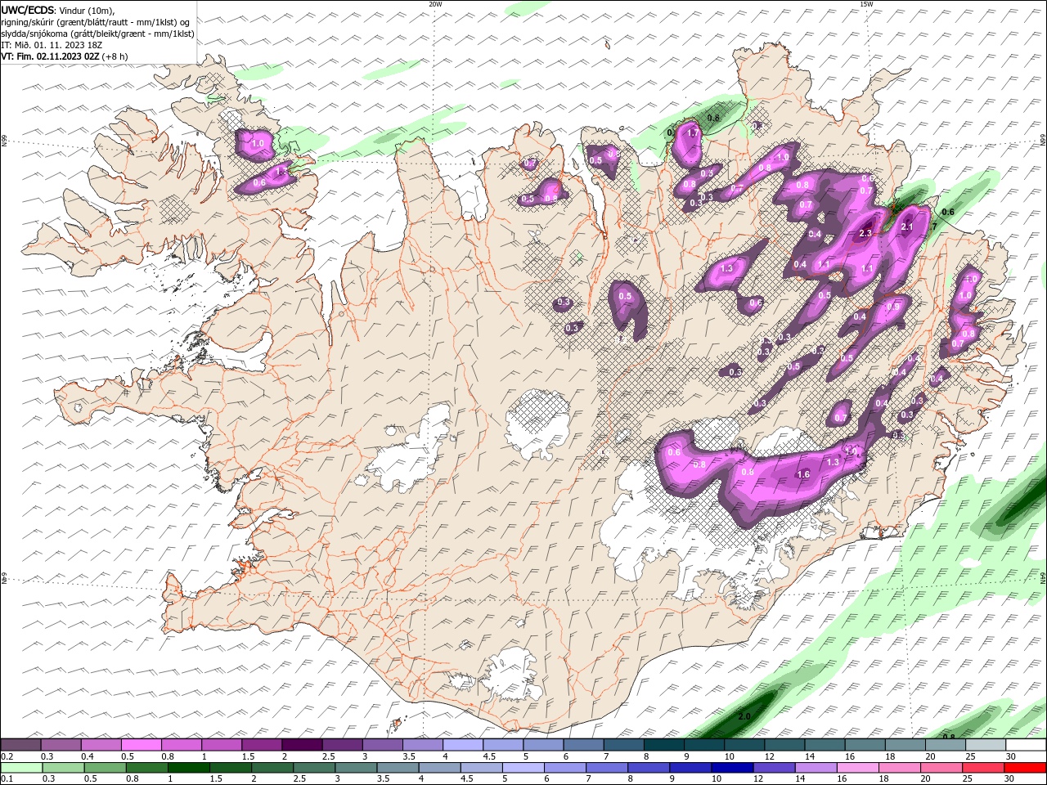
Task: Pick the white 30 snow-scale swatch
Action: [1027, 744]
